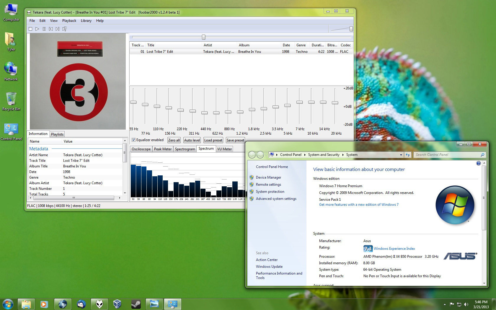The width and height of the screenshot is (496, 310).
Task: Switch to the Playlists tab
Action: pyautogui.click(x=57, y=134)
